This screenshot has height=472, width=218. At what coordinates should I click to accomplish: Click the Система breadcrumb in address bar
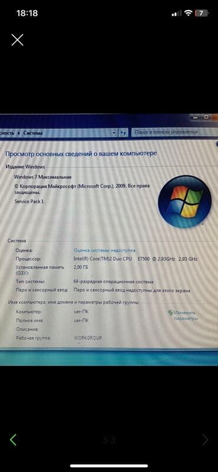(33, 133)
